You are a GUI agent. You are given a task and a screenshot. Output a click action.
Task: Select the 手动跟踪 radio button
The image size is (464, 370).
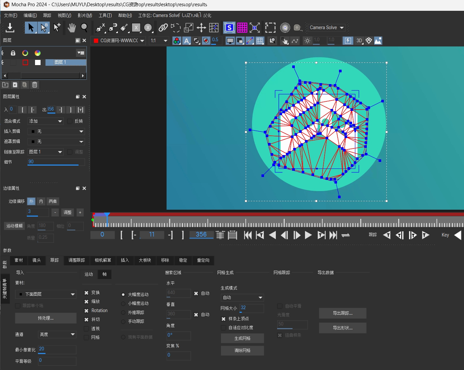click(123, 322)
